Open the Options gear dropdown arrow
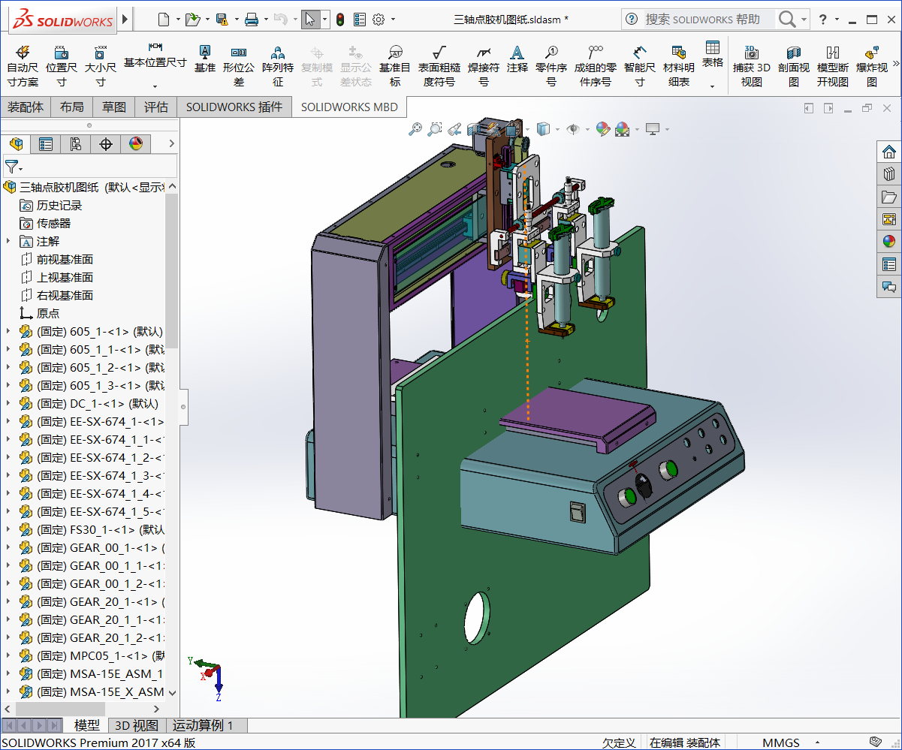902x750 pixels. 393,20
